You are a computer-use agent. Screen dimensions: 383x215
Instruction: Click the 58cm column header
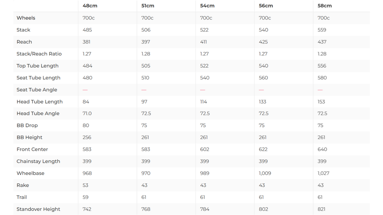[x=325, y=6]
